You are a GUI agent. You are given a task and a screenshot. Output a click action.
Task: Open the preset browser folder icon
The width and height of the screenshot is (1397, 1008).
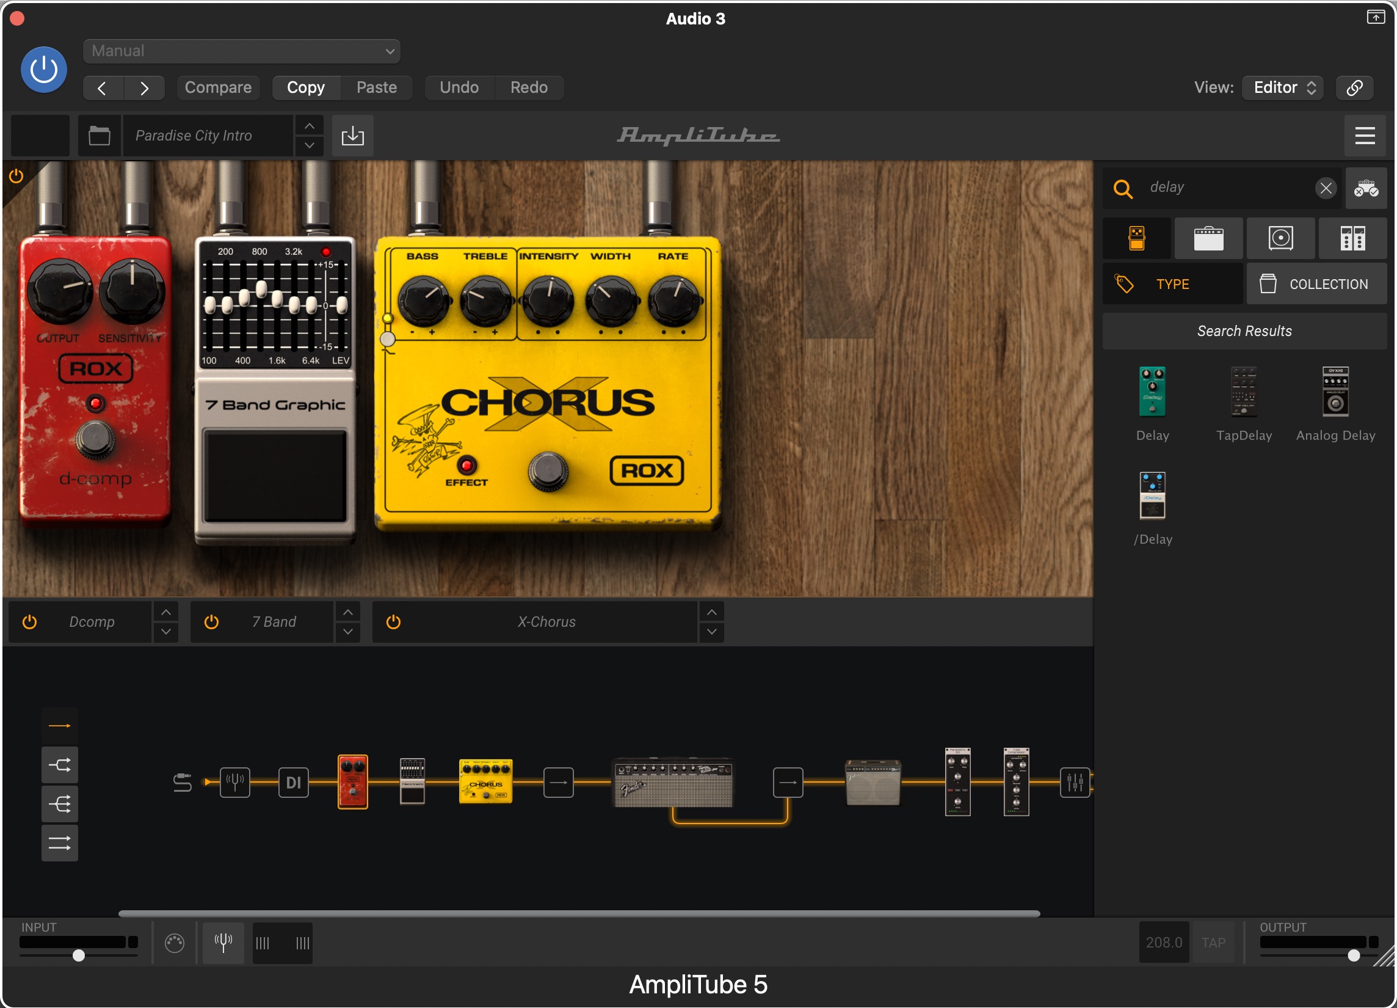point(99,136)
